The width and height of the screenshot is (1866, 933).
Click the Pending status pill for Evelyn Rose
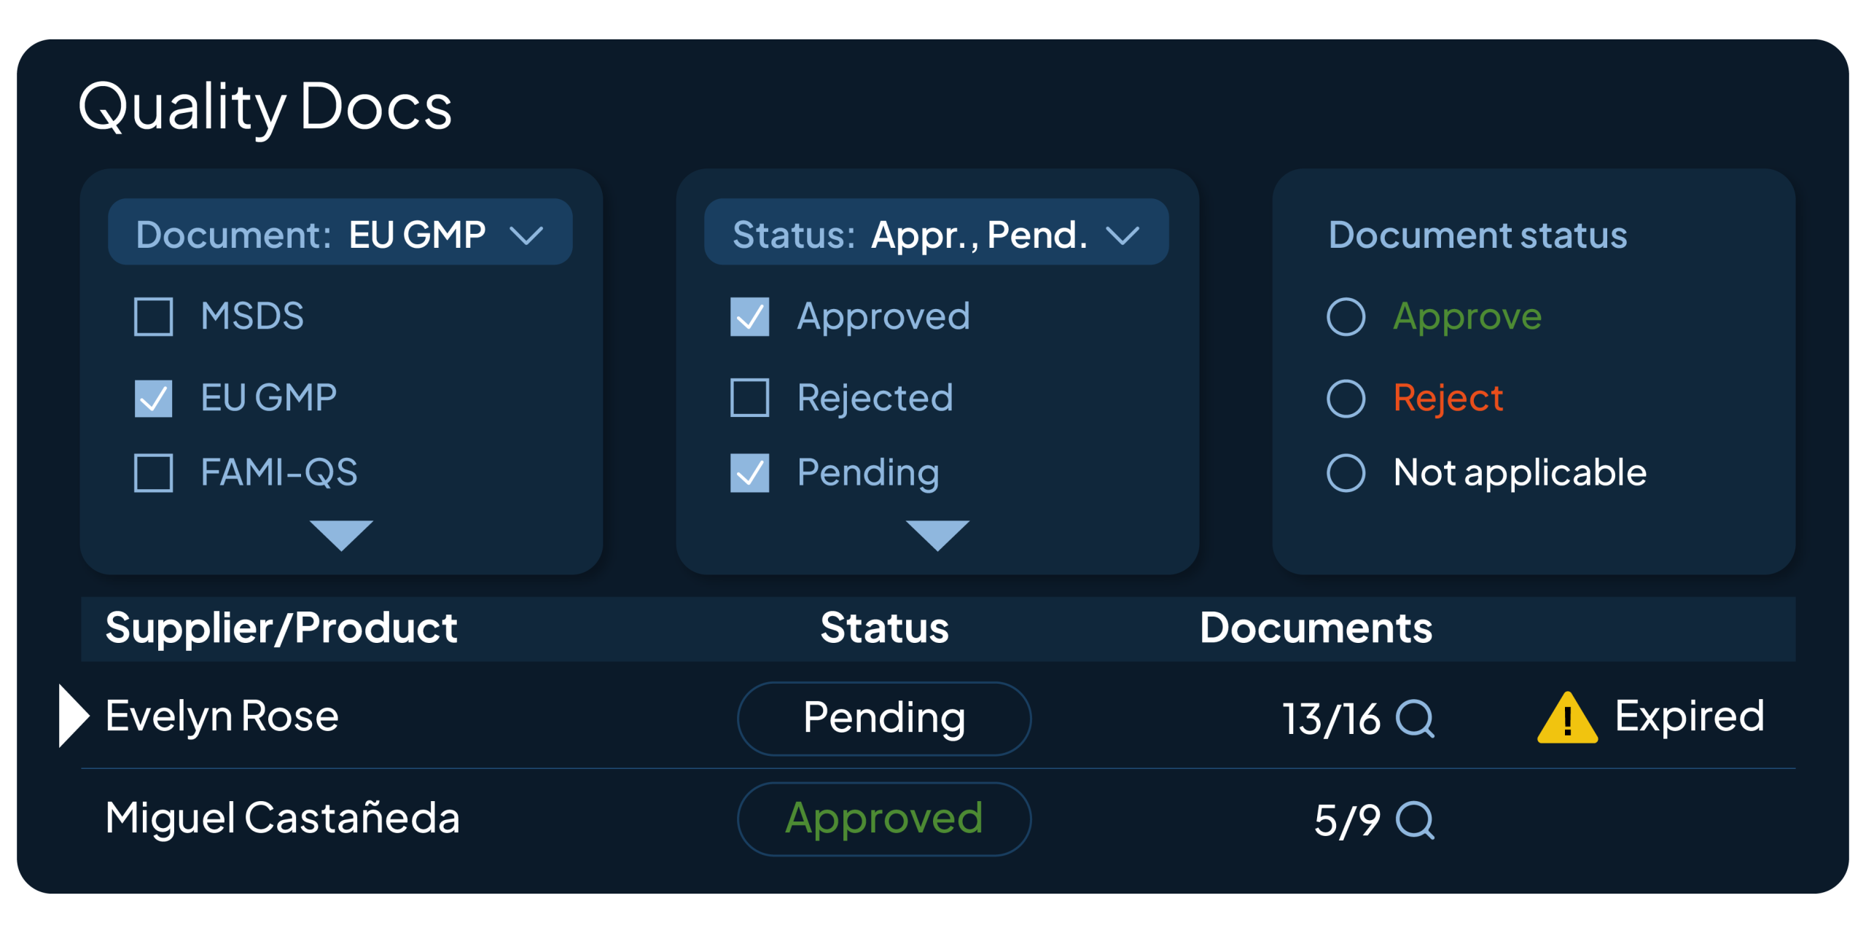tap(884, 719)
